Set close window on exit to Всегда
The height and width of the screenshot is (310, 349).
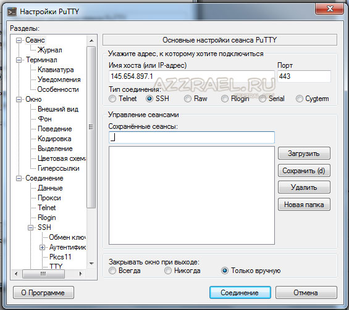pos(112,271)
